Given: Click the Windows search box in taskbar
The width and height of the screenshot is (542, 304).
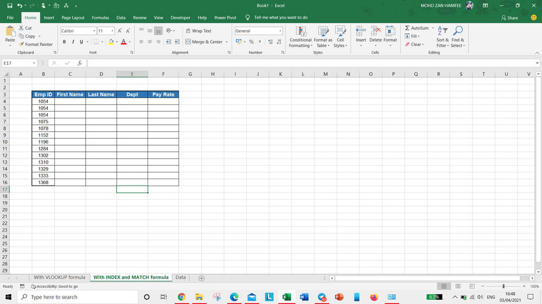Looking at the screenshot, I should (x=78, y=297).
